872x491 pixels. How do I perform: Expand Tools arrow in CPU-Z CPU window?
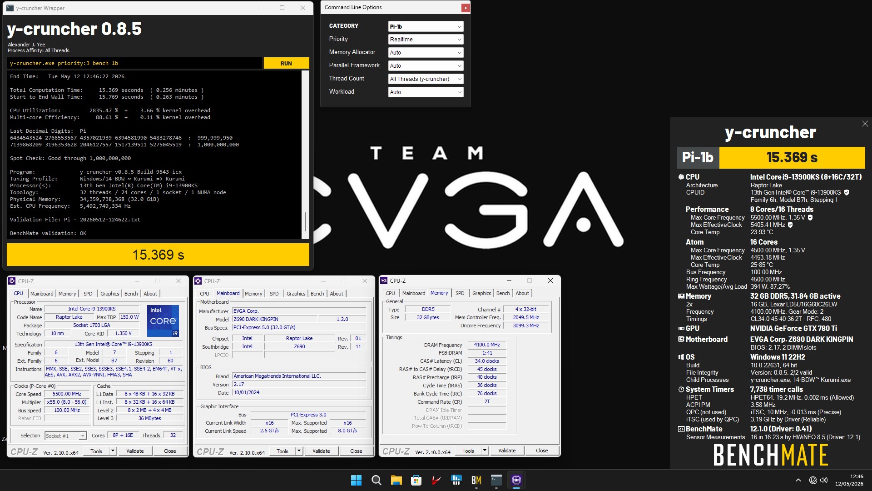(x=113, y=451)
